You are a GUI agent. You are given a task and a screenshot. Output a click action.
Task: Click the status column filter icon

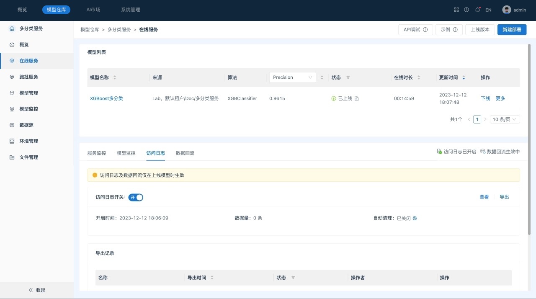click(x=348, y=77)
